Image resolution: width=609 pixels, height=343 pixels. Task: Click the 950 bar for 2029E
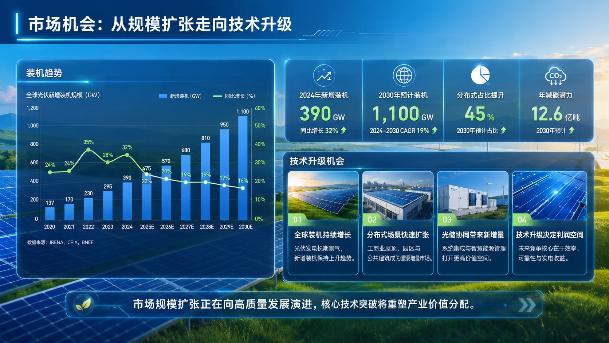pos(224,175)
